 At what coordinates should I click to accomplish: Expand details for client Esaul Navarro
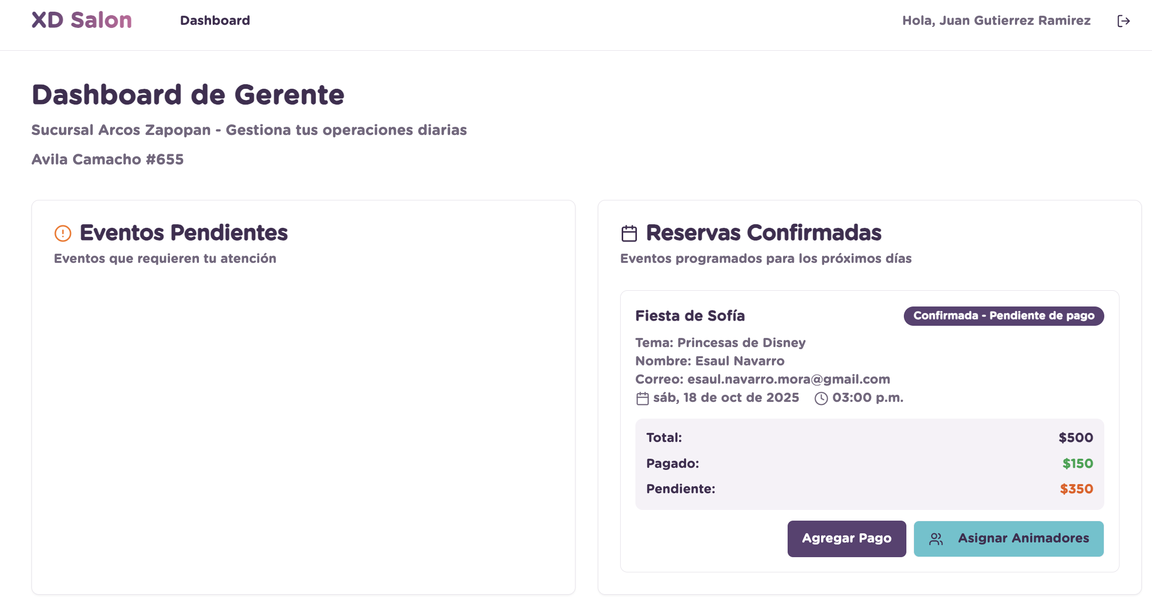[x=710, y=361]
